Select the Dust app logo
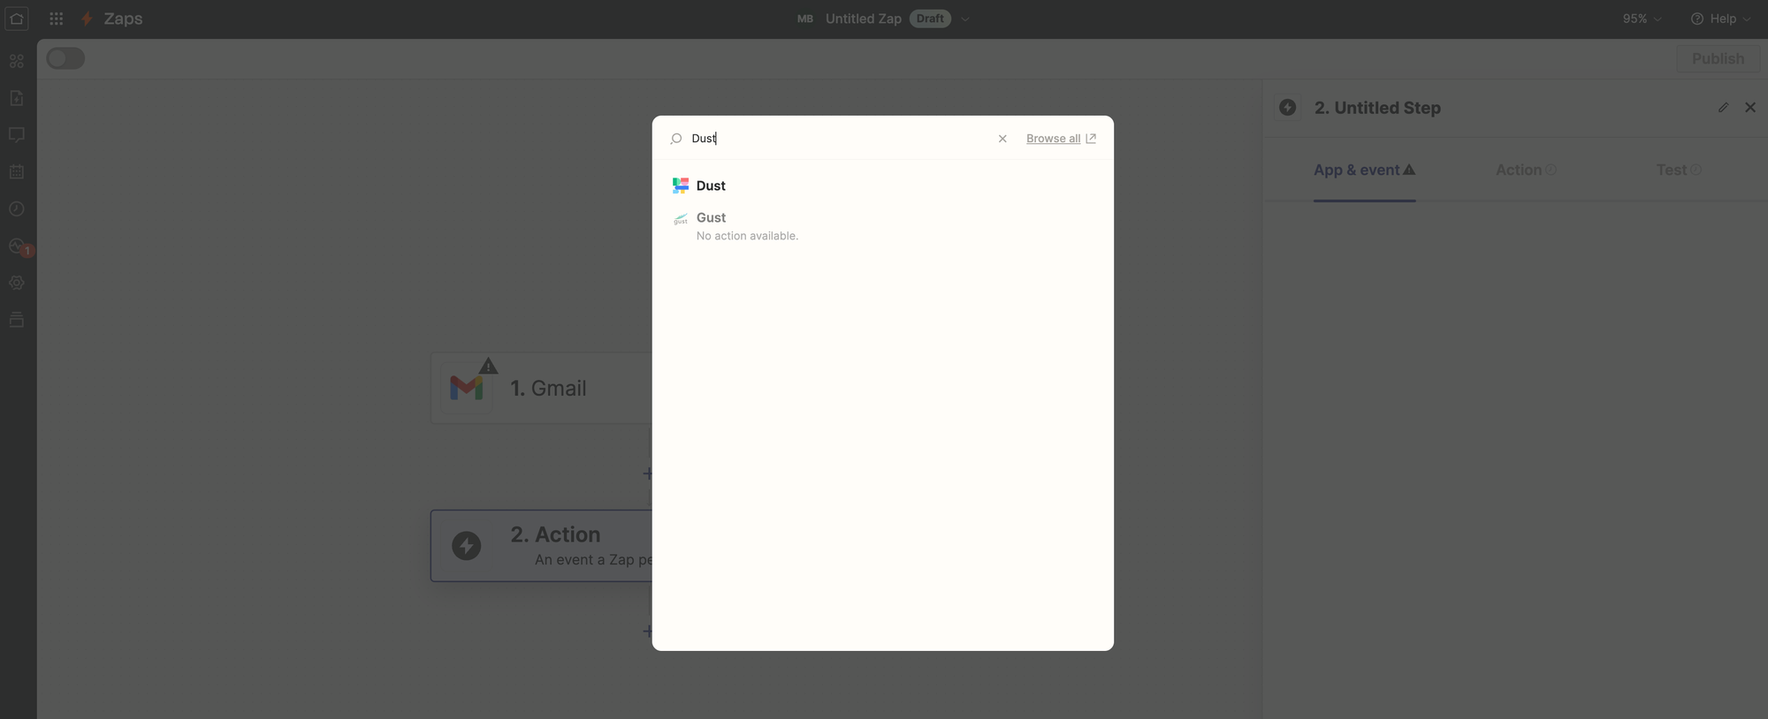The height and width of the screenshot is (719, 1768). (681, 185)
